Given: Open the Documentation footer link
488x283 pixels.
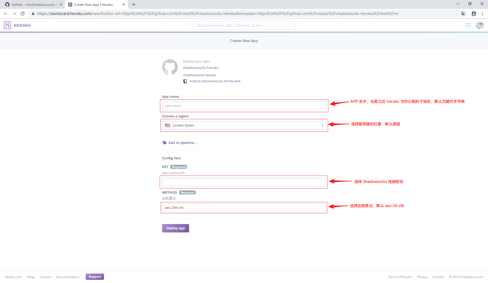Looking at the screenshot, I should (68, 277).
